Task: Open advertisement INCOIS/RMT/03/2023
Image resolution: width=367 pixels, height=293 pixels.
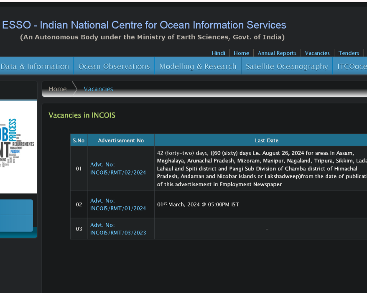Action: point(118,229)
